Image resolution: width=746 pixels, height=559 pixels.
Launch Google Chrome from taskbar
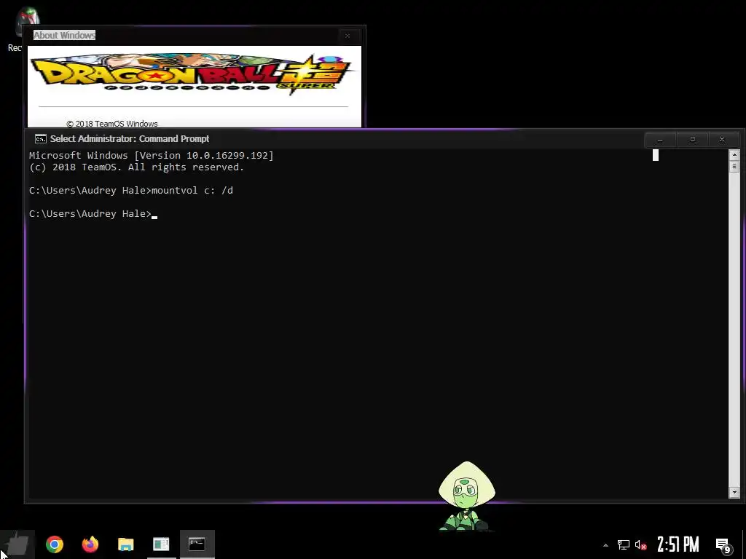point(54,544)
